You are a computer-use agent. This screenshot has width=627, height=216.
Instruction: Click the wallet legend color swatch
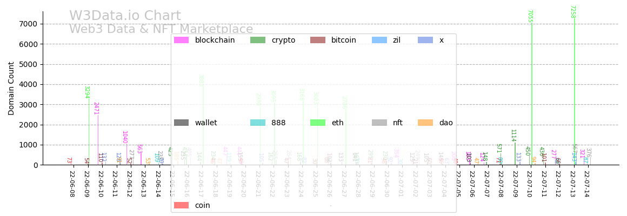point(181,123)
